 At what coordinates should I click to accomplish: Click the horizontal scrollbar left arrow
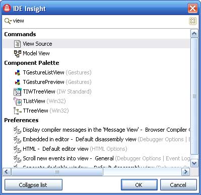(7, 172)
